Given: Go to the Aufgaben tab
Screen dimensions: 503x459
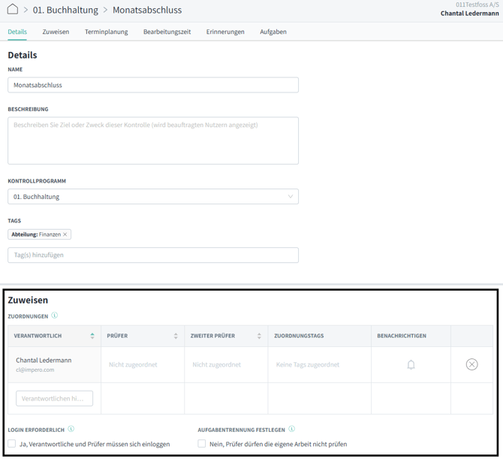Looking at the screenshot, I should coord(273,32).
